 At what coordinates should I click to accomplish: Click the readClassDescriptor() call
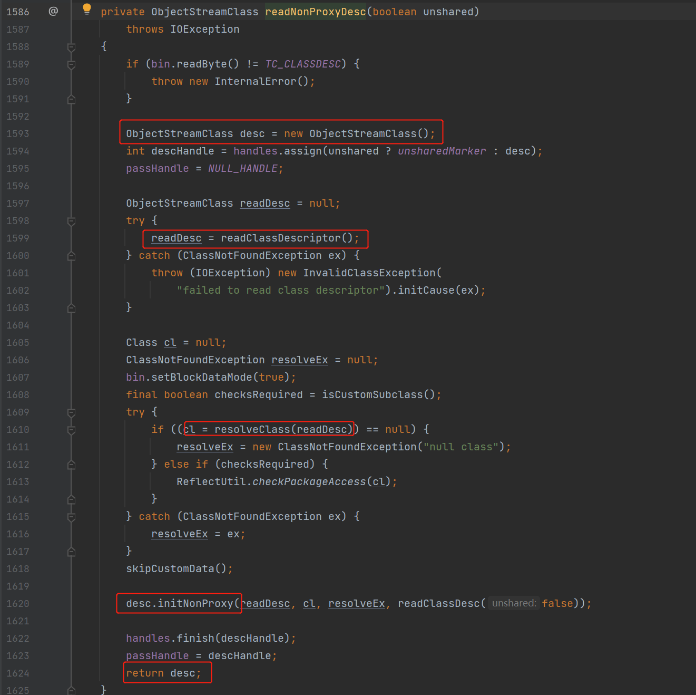pos(287,238)
